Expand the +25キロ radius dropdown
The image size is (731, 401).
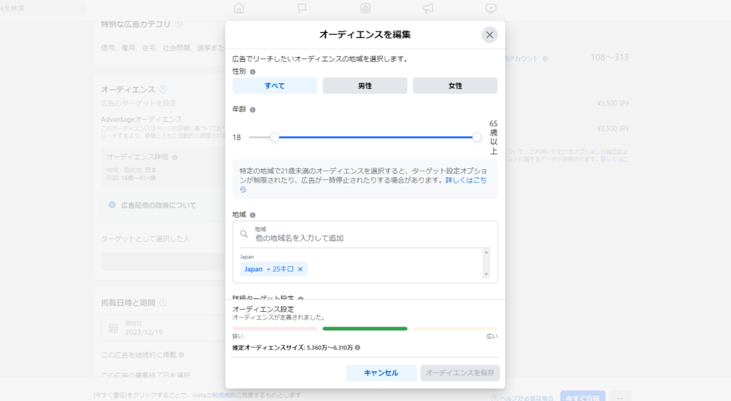click(284, 270)
